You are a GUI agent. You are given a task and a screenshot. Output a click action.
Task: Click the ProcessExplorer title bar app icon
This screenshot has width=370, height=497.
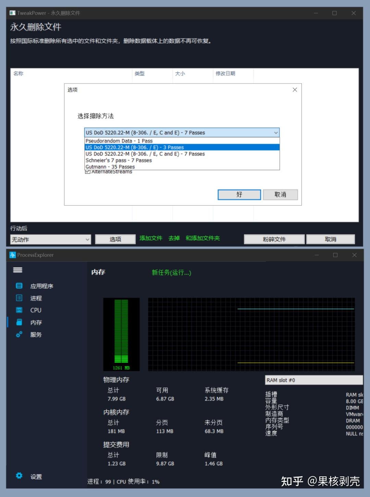13,255
